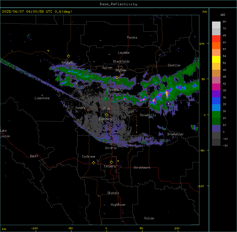Click the Limestone label
Image resolution: width=237 pixels, height=232 pixels.
coord(42,98)
